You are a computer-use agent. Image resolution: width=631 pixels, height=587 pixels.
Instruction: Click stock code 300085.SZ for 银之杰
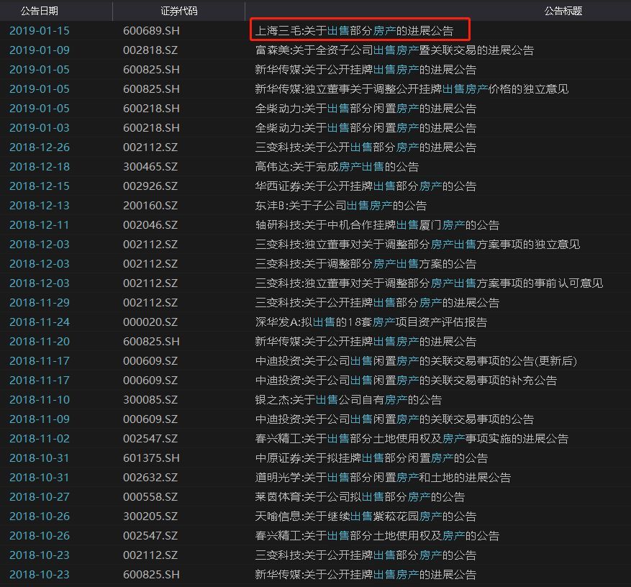(150, 400)
